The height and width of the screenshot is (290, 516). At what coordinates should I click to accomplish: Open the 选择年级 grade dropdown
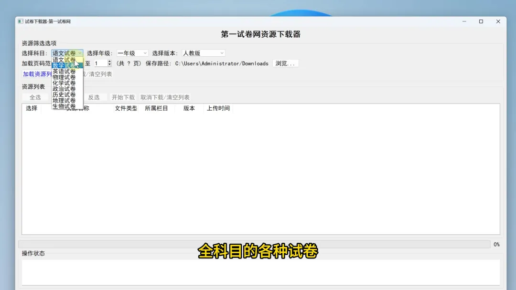132,53
